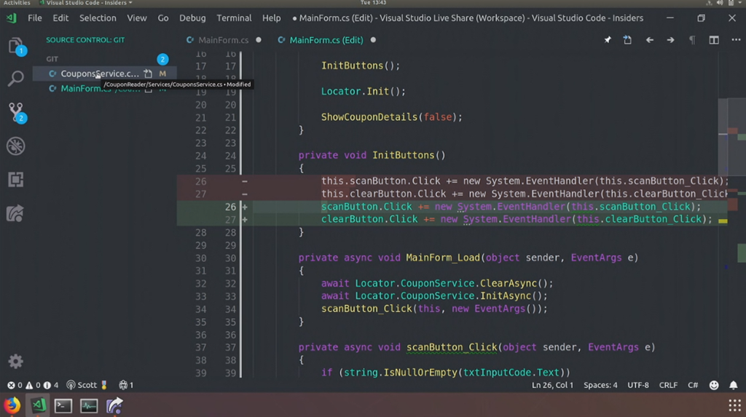Open the Debug view bug icon

(15, 146)
